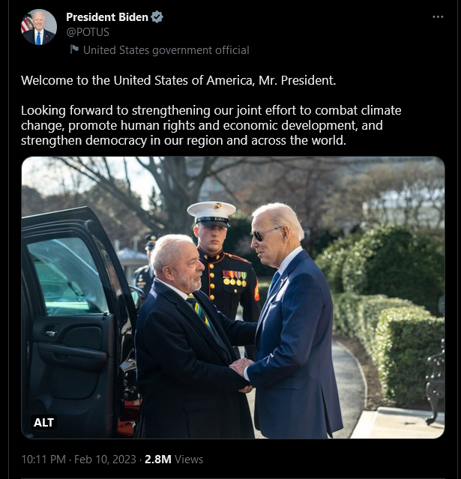Open the 10:11 PM timestamp

click(43, 460)
